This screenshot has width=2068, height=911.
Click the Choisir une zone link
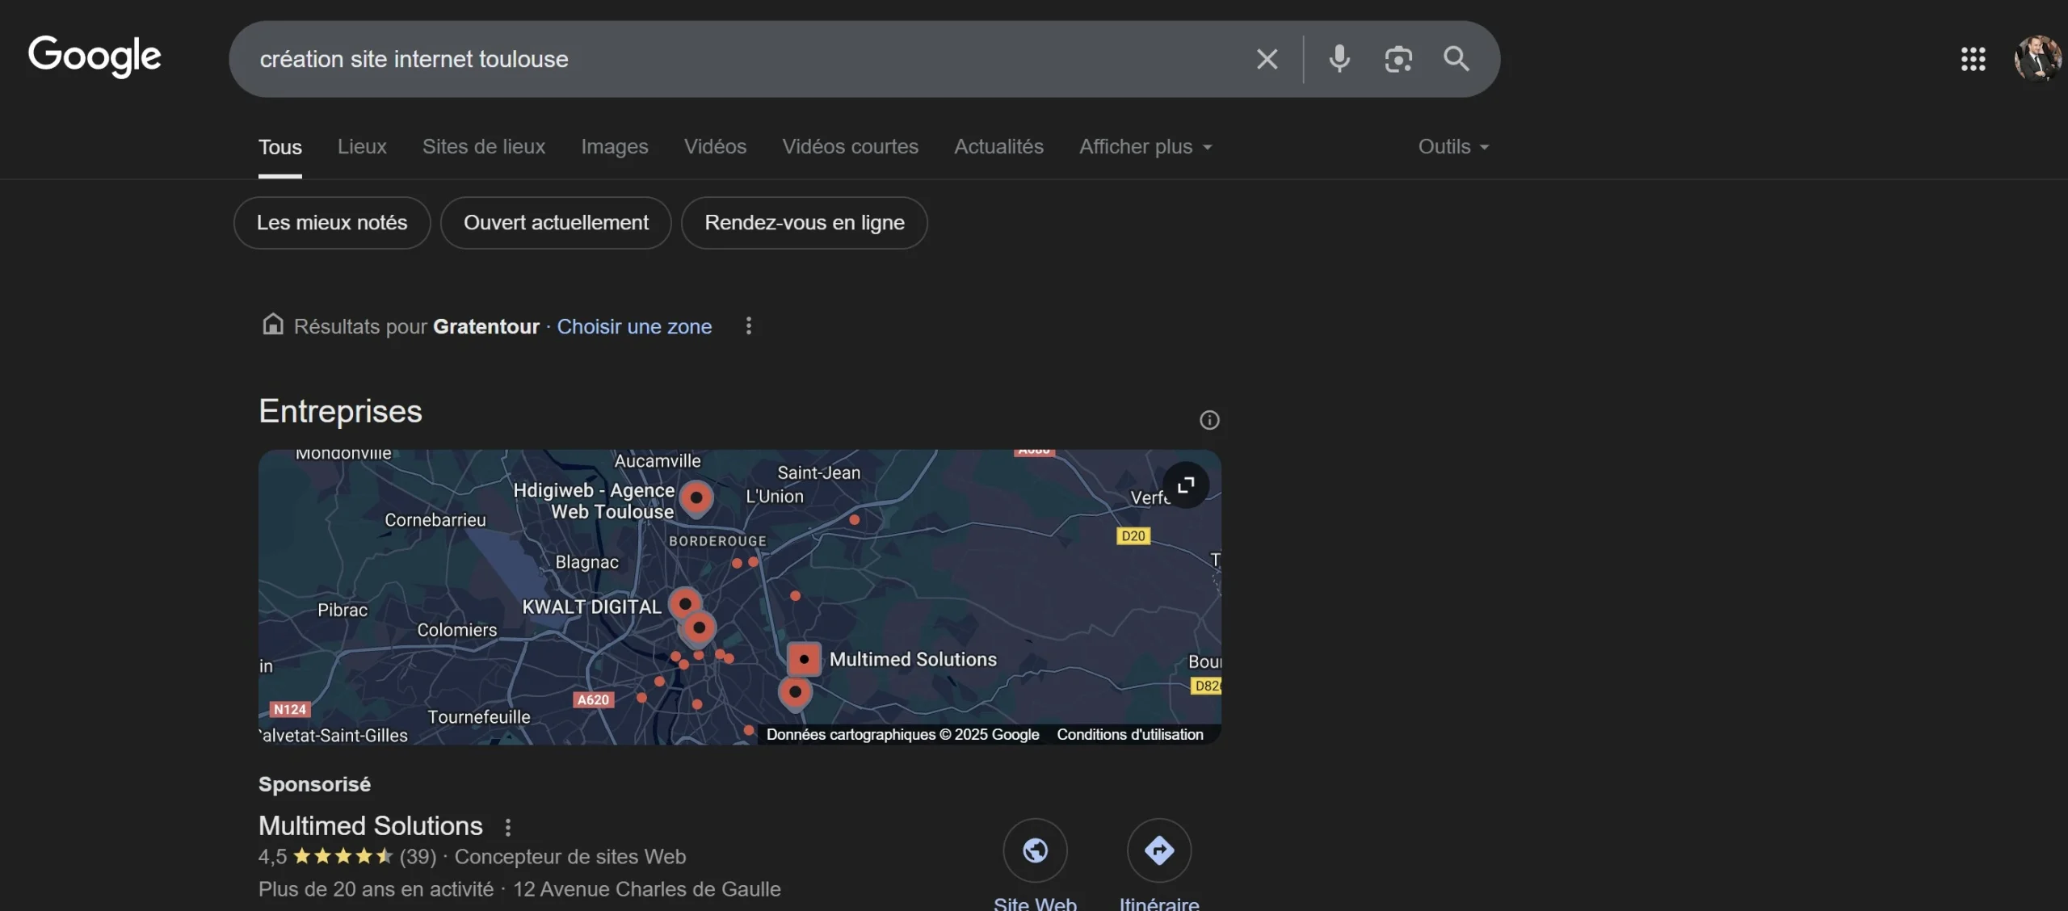click(x=634, y=326)
